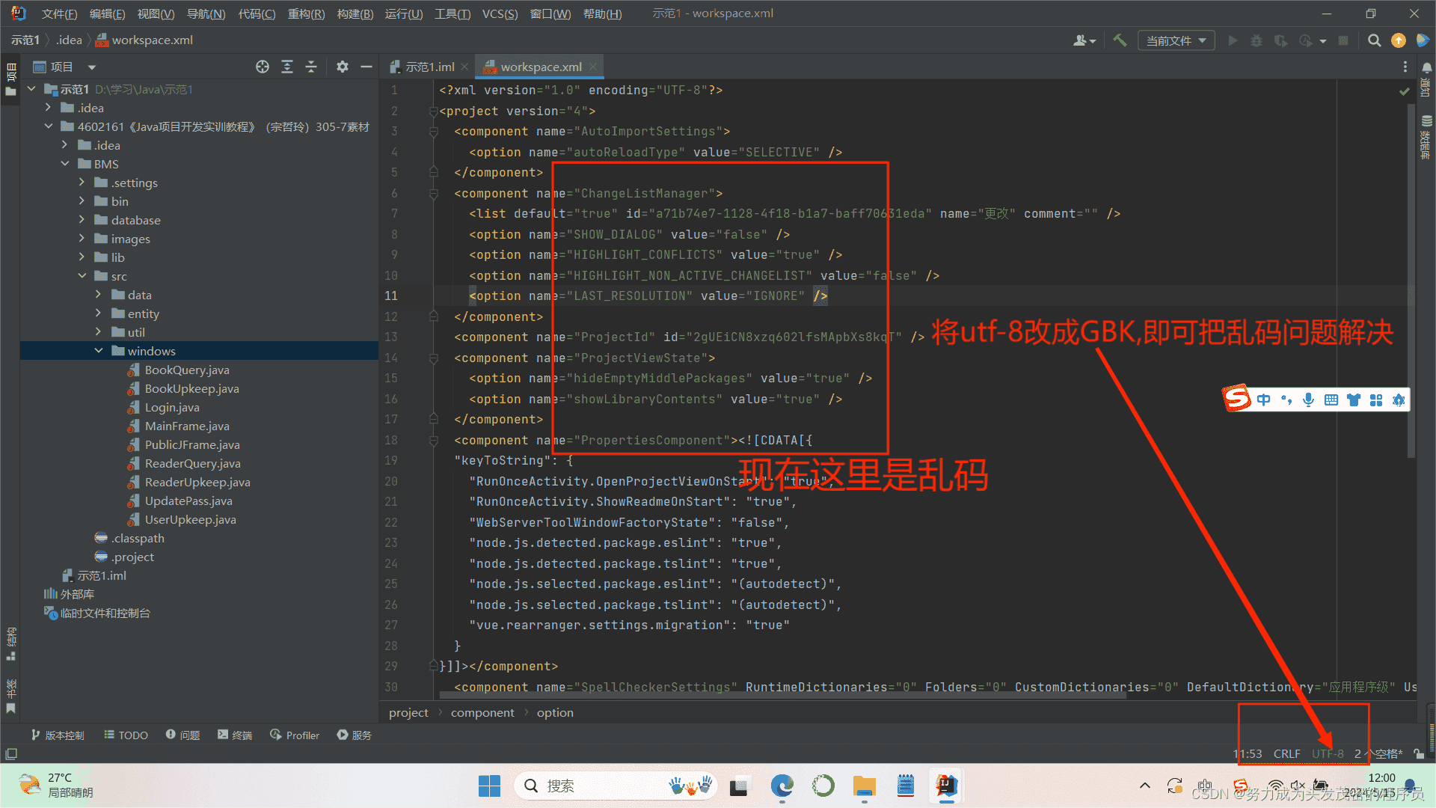Open the 终端 tool window

[235, 735]
